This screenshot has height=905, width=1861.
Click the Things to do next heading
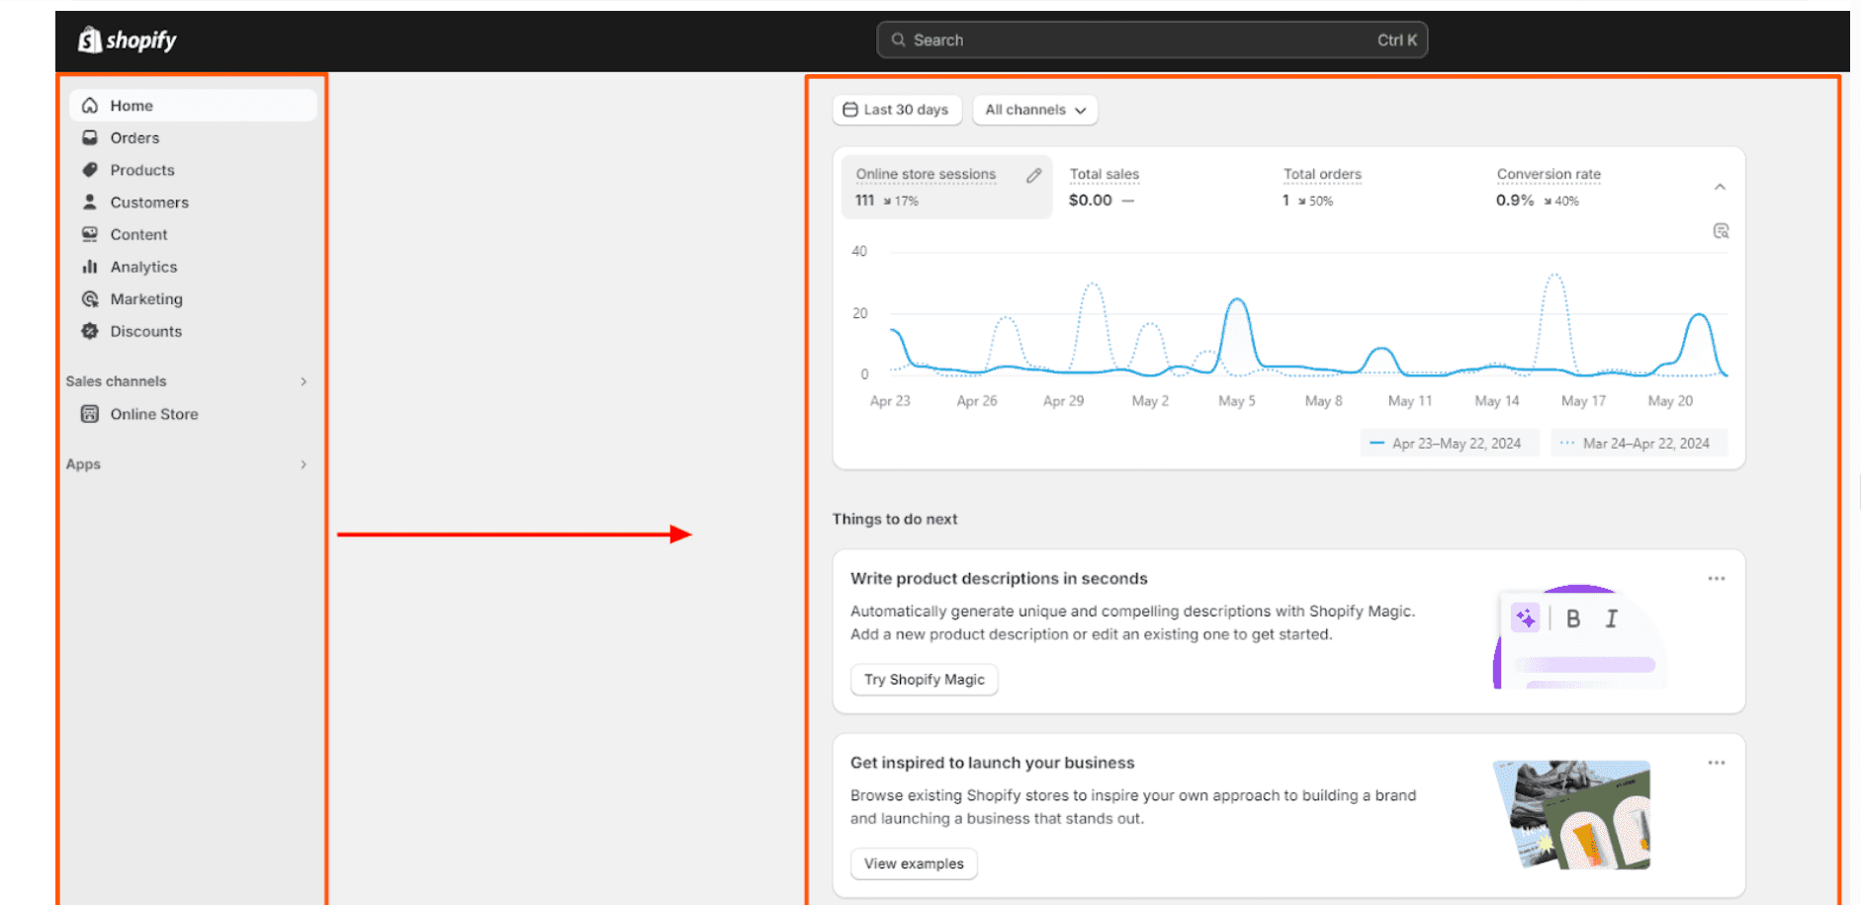pyautogui.click(x=895, y=519)
